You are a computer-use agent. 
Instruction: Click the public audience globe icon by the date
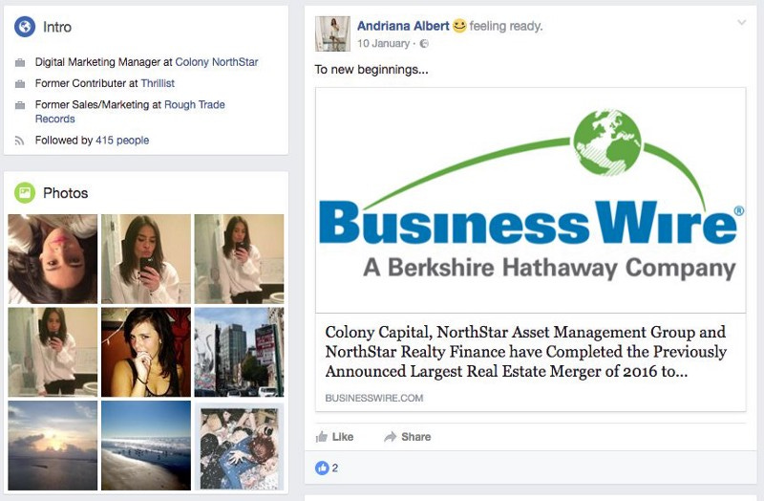[424, 43]
